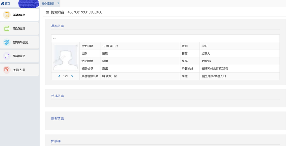286x146 pixels.
Task: Click the 身高 label cell
Action: pos(190,61)
